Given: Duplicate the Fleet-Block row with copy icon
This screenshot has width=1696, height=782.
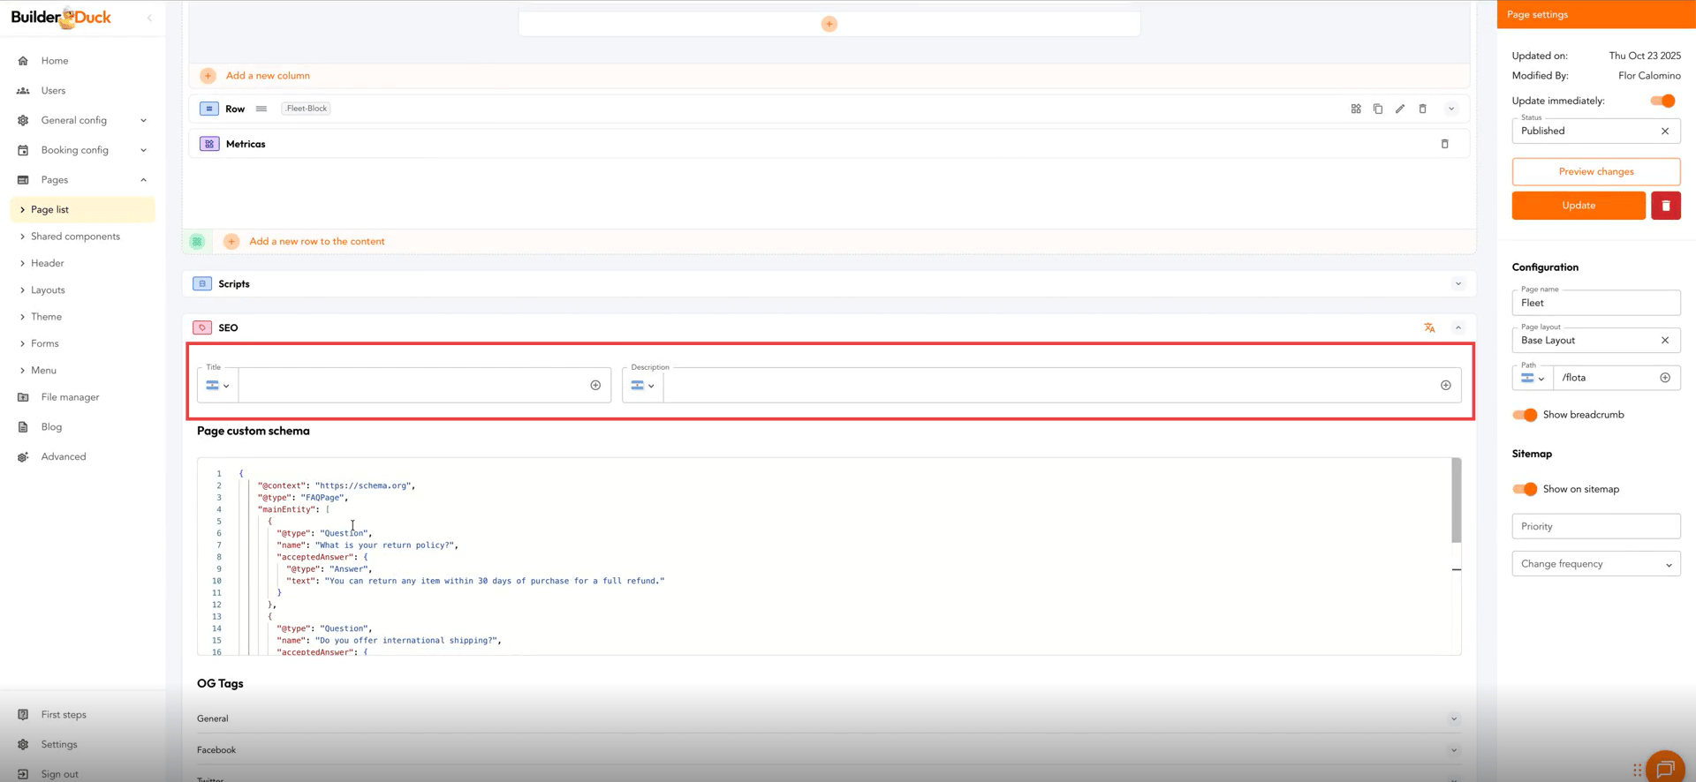Looking at the screenshot, I should pyautogui.click(x=1378, y=109).
